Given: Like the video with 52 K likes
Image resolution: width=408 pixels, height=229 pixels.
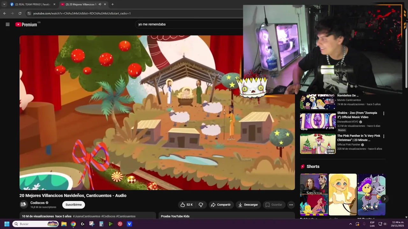Looking at the screenshot, I should point(186,205).
